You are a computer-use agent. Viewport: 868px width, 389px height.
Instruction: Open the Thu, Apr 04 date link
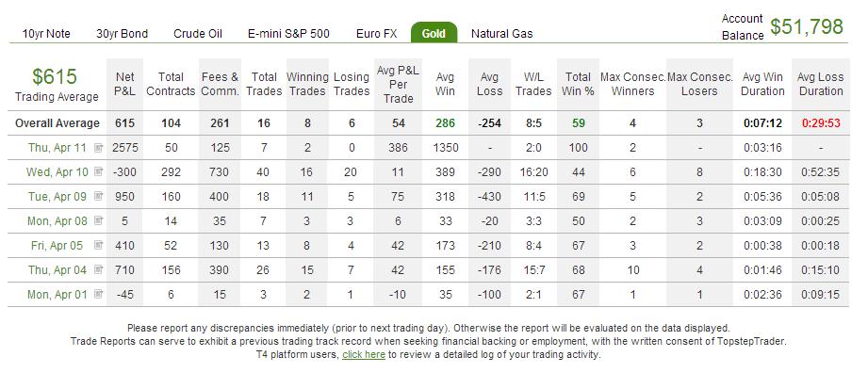57,270
